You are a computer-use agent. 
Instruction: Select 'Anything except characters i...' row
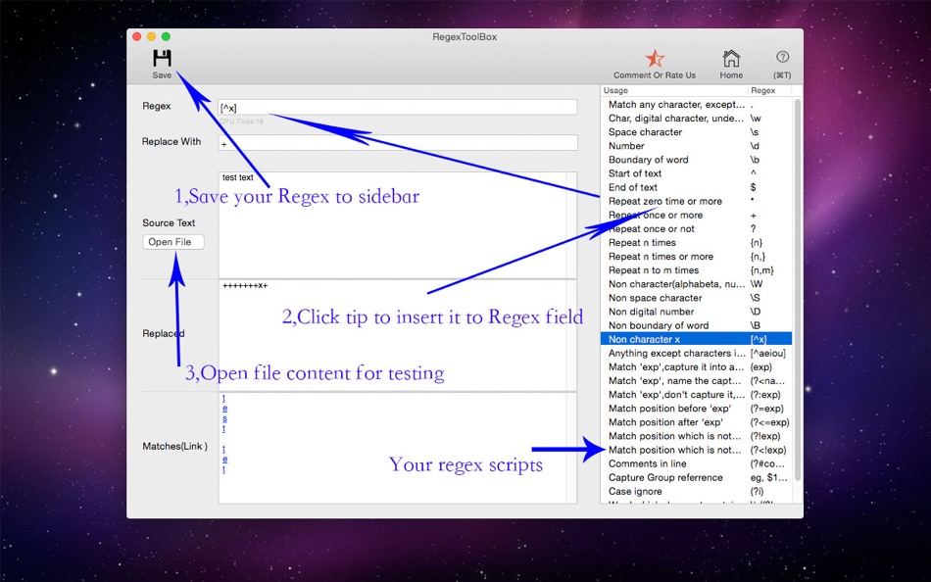click(x=696, y=353)
